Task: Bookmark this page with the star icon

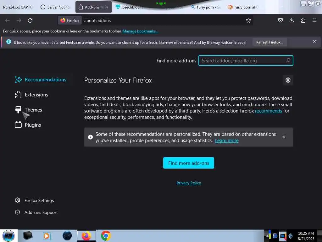Action: tap(248, 20)
